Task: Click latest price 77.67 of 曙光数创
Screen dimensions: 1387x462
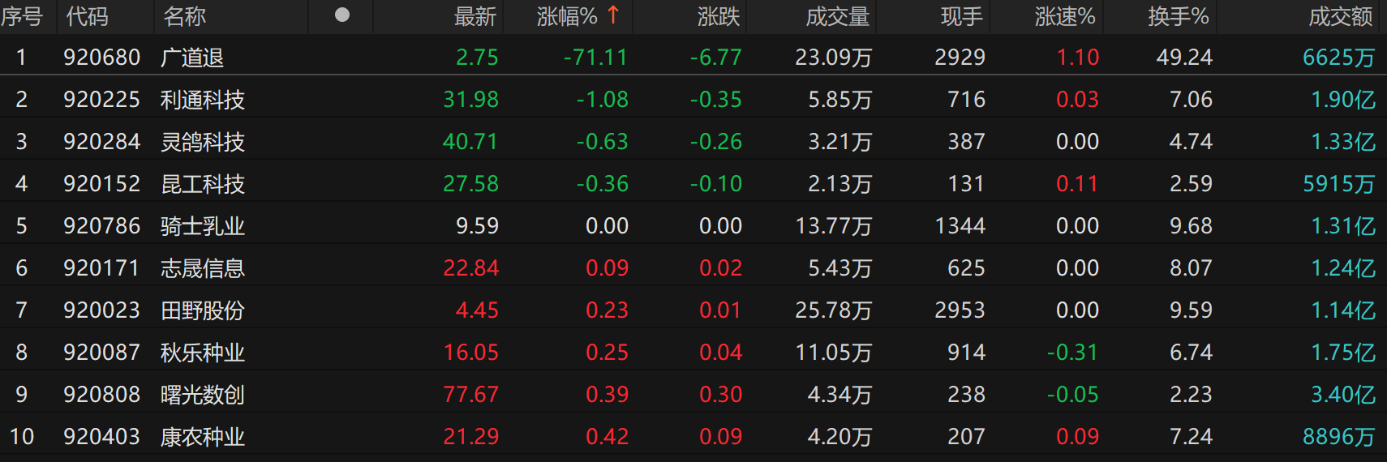Action: [470, 395]
